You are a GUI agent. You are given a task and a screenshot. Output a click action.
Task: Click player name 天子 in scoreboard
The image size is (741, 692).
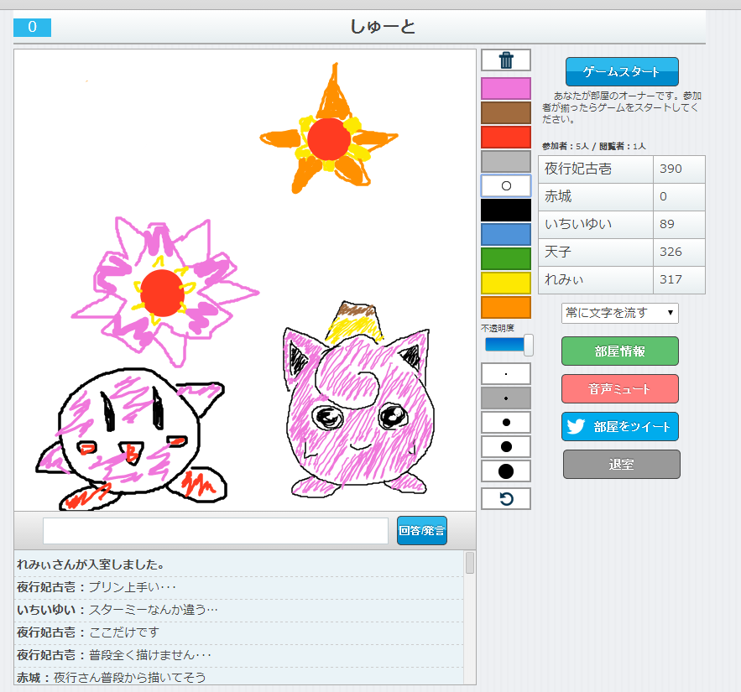pos(558,252)
